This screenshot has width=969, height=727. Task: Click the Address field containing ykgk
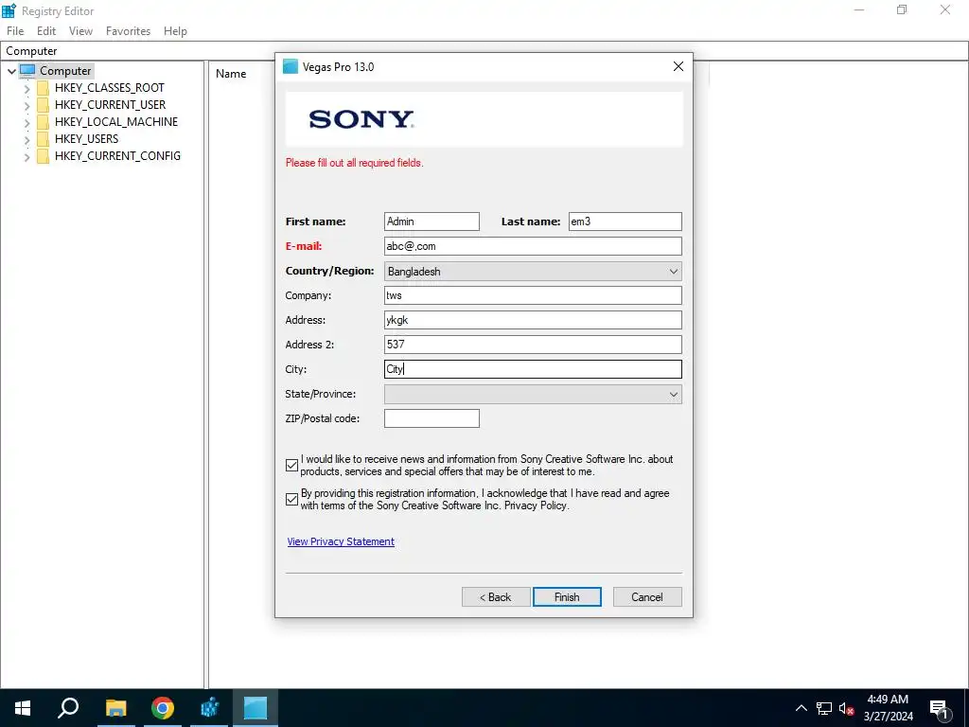(533, 320)
